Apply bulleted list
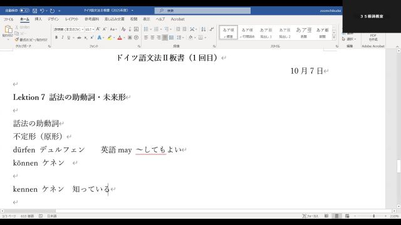 tap(146, 29)
